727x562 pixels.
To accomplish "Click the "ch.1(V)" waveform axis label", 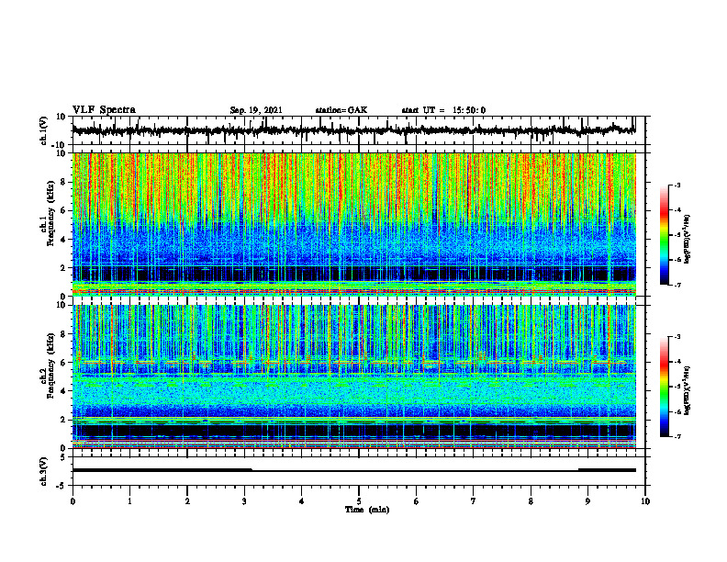I will coord(43,130).
